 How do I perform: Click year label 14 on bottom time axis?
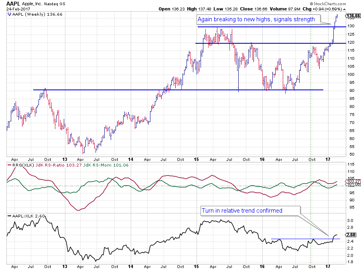[130, 266]
